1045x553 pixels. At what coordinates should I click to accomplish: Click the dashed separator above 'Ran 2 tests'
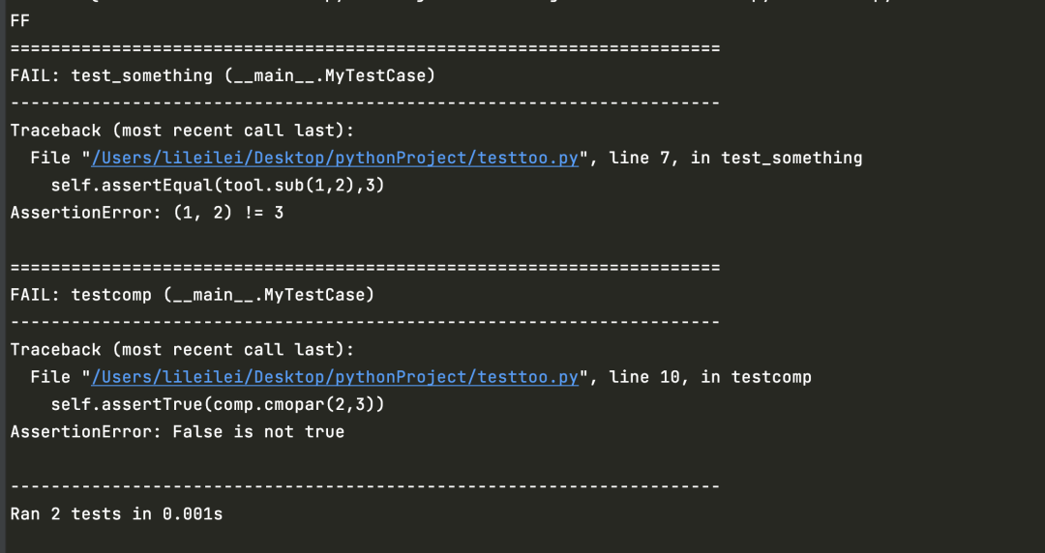click(x=365, y=487)
